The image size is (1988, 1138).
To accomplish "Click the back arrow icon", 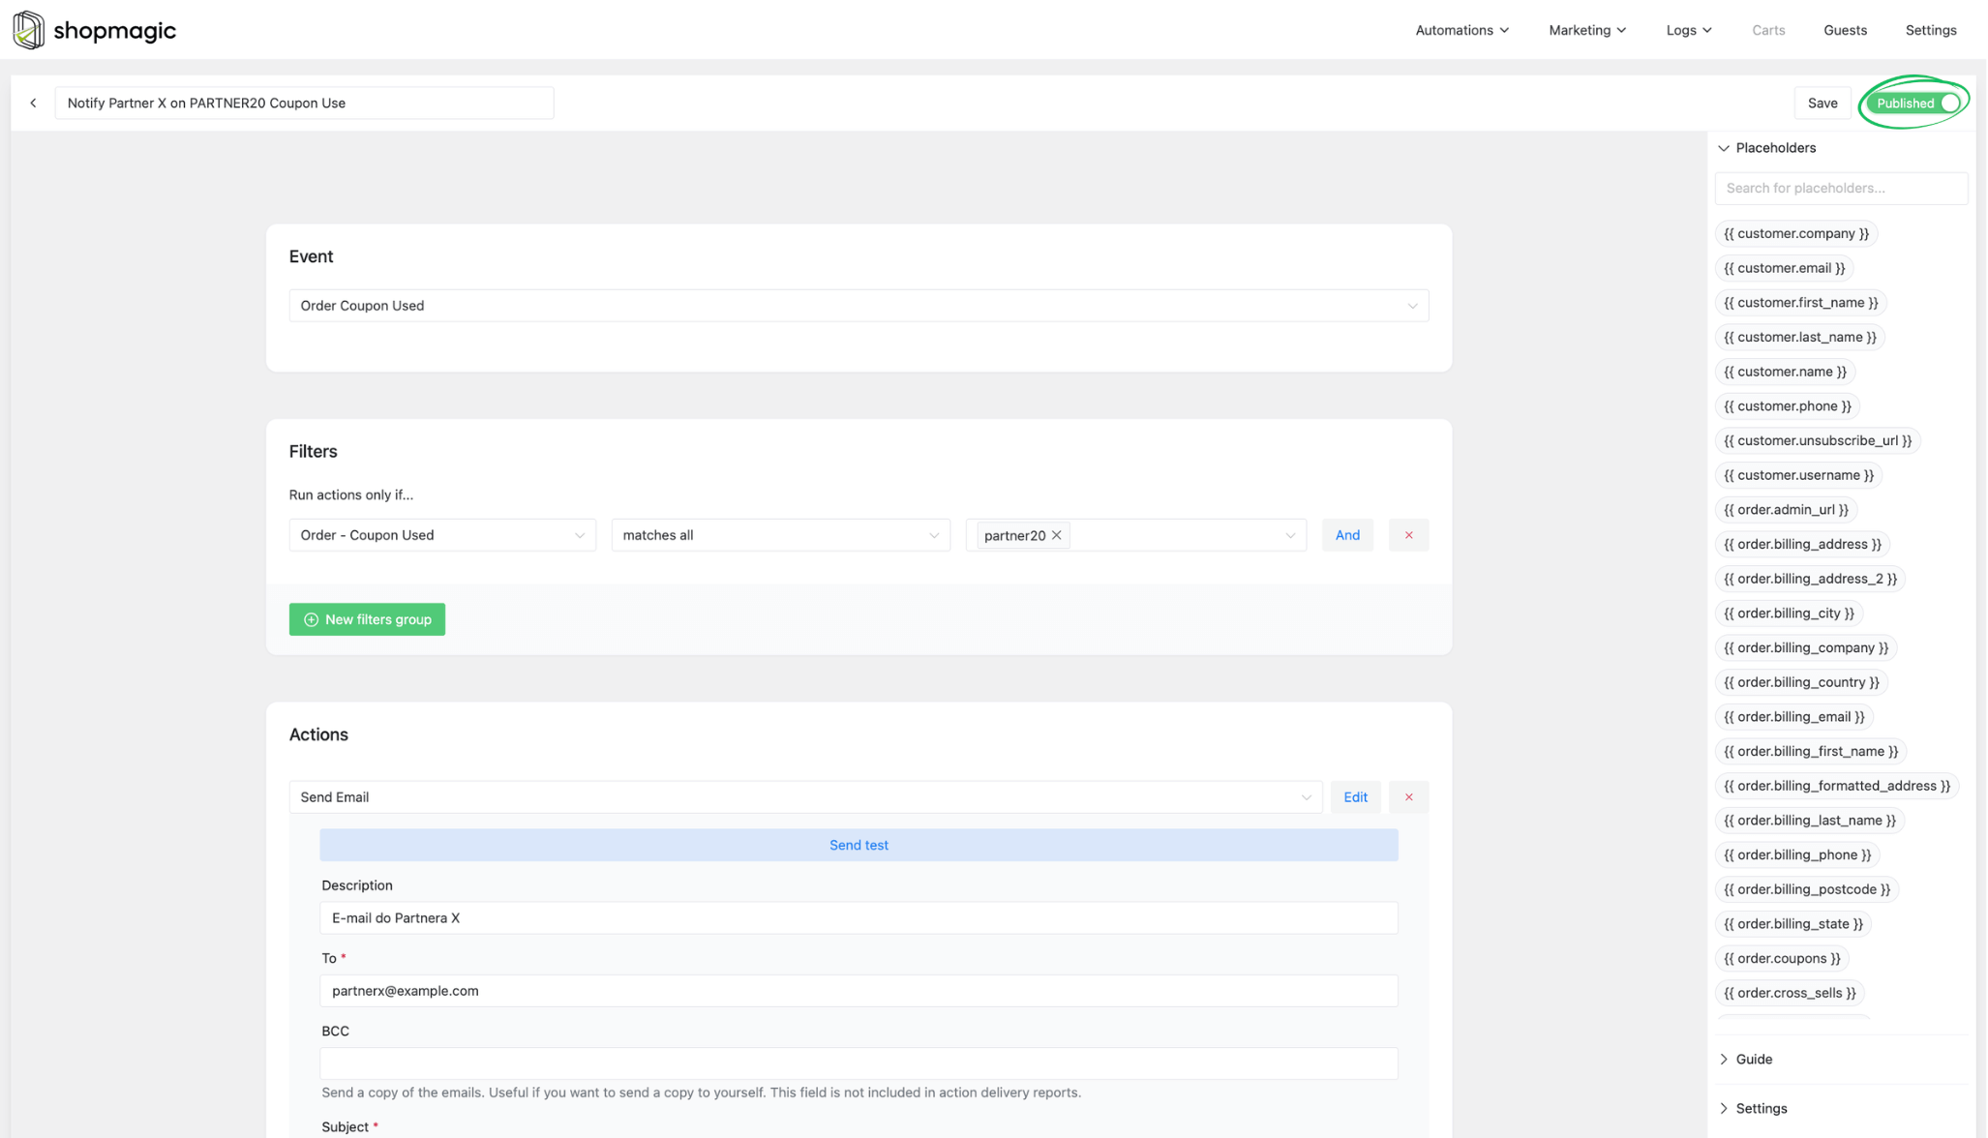I will coord(34,103).
